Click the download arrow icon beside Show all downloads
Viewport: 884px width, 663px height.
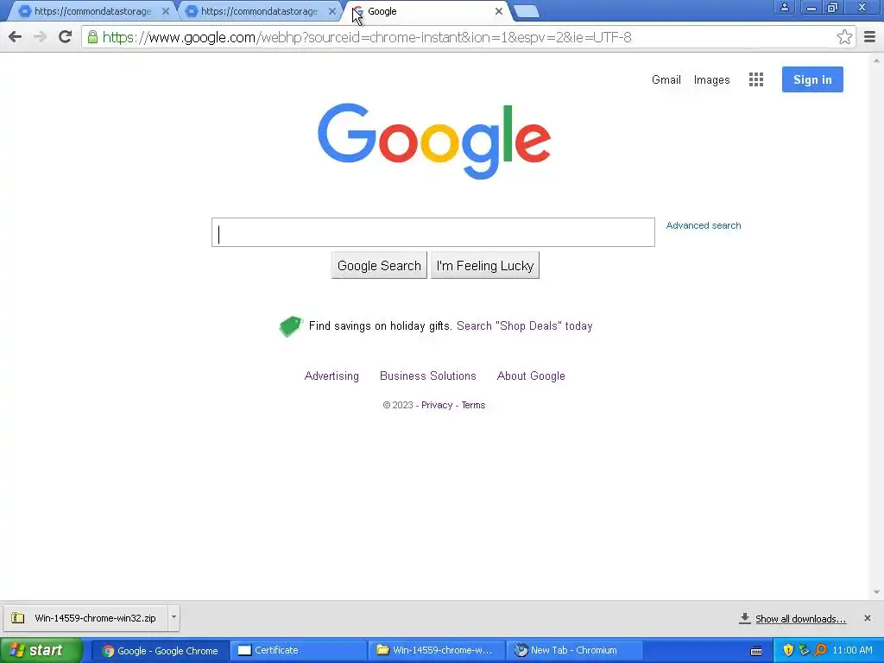click(745, 618)
